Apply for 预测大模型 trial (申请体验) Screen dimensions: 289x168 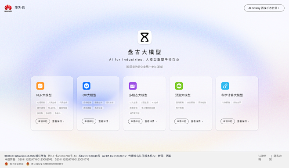181,121
